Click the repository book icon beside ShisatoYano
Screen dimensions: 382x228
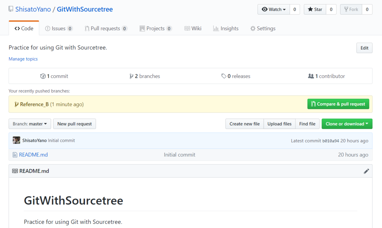11,9
